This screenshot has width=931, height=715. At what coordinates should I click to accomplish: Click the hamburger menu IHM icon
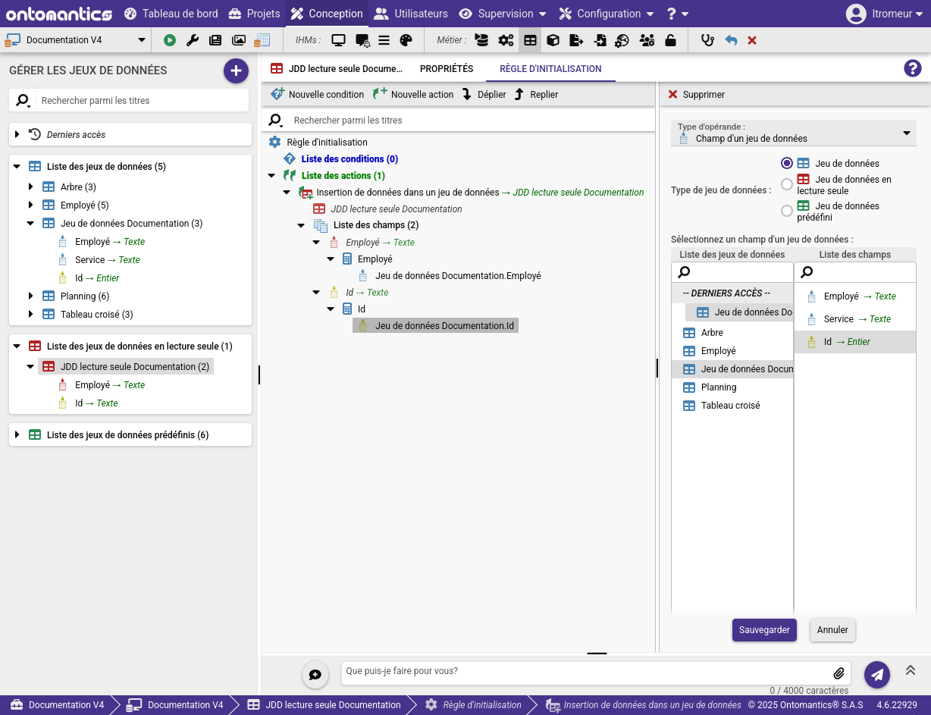[384, 40]
